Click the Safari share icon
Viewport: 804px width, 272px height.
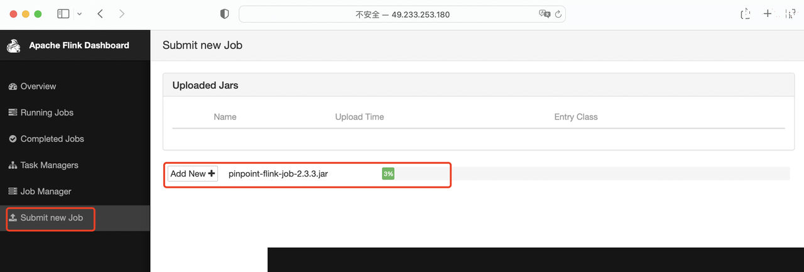746,14
